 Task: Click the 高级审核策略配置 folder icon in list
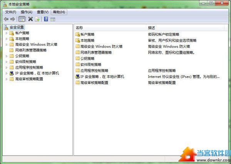[77, 83]
